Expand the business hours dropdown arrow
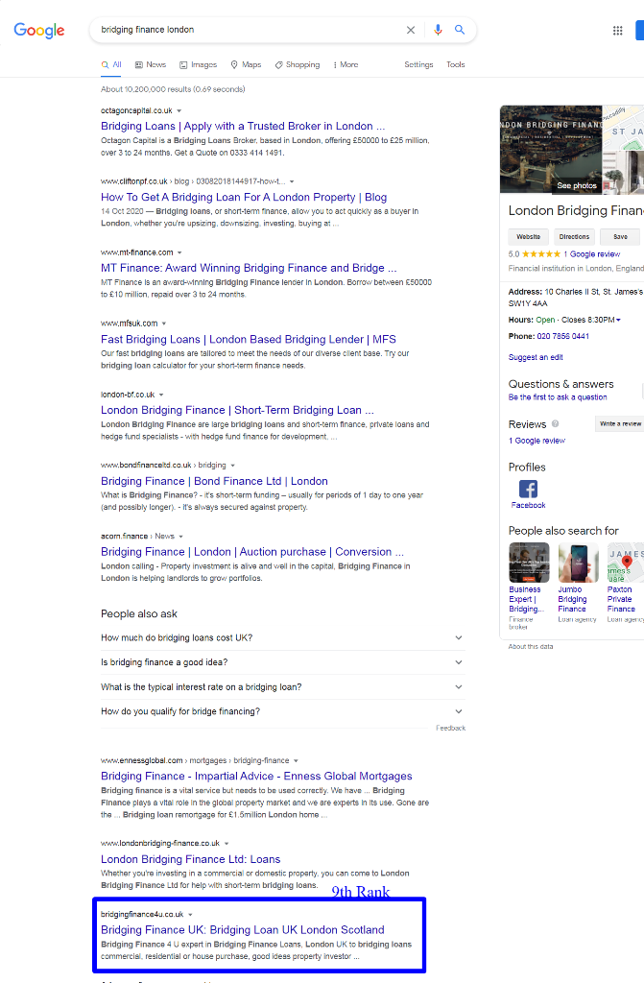The image size is (644, 983). tap(618, 320)
